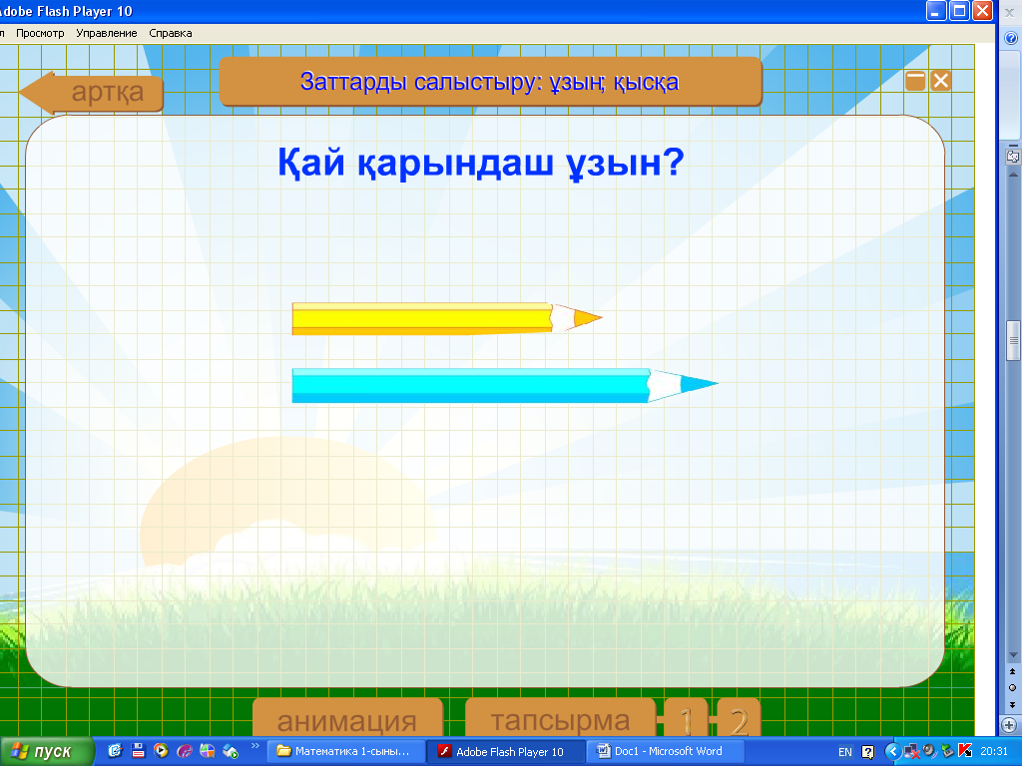Launch the media player quick launch icon
1022x766 pixels.
[161, 751]
